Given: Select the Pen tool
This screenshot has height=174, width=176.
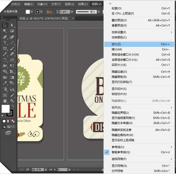Looking at the screenshot, I should click(x=5, y=37).
